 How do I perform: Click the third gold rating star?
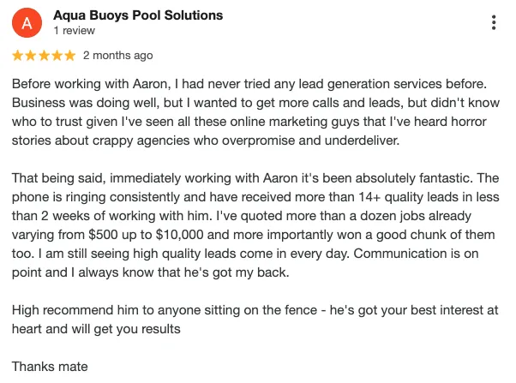(44, 56)
